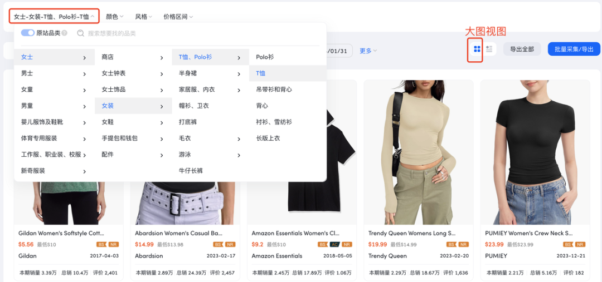Viewport: 602px width, 282px height.
Task: Click the search magnifier icon in category panel
Action: tap(81, 33)
